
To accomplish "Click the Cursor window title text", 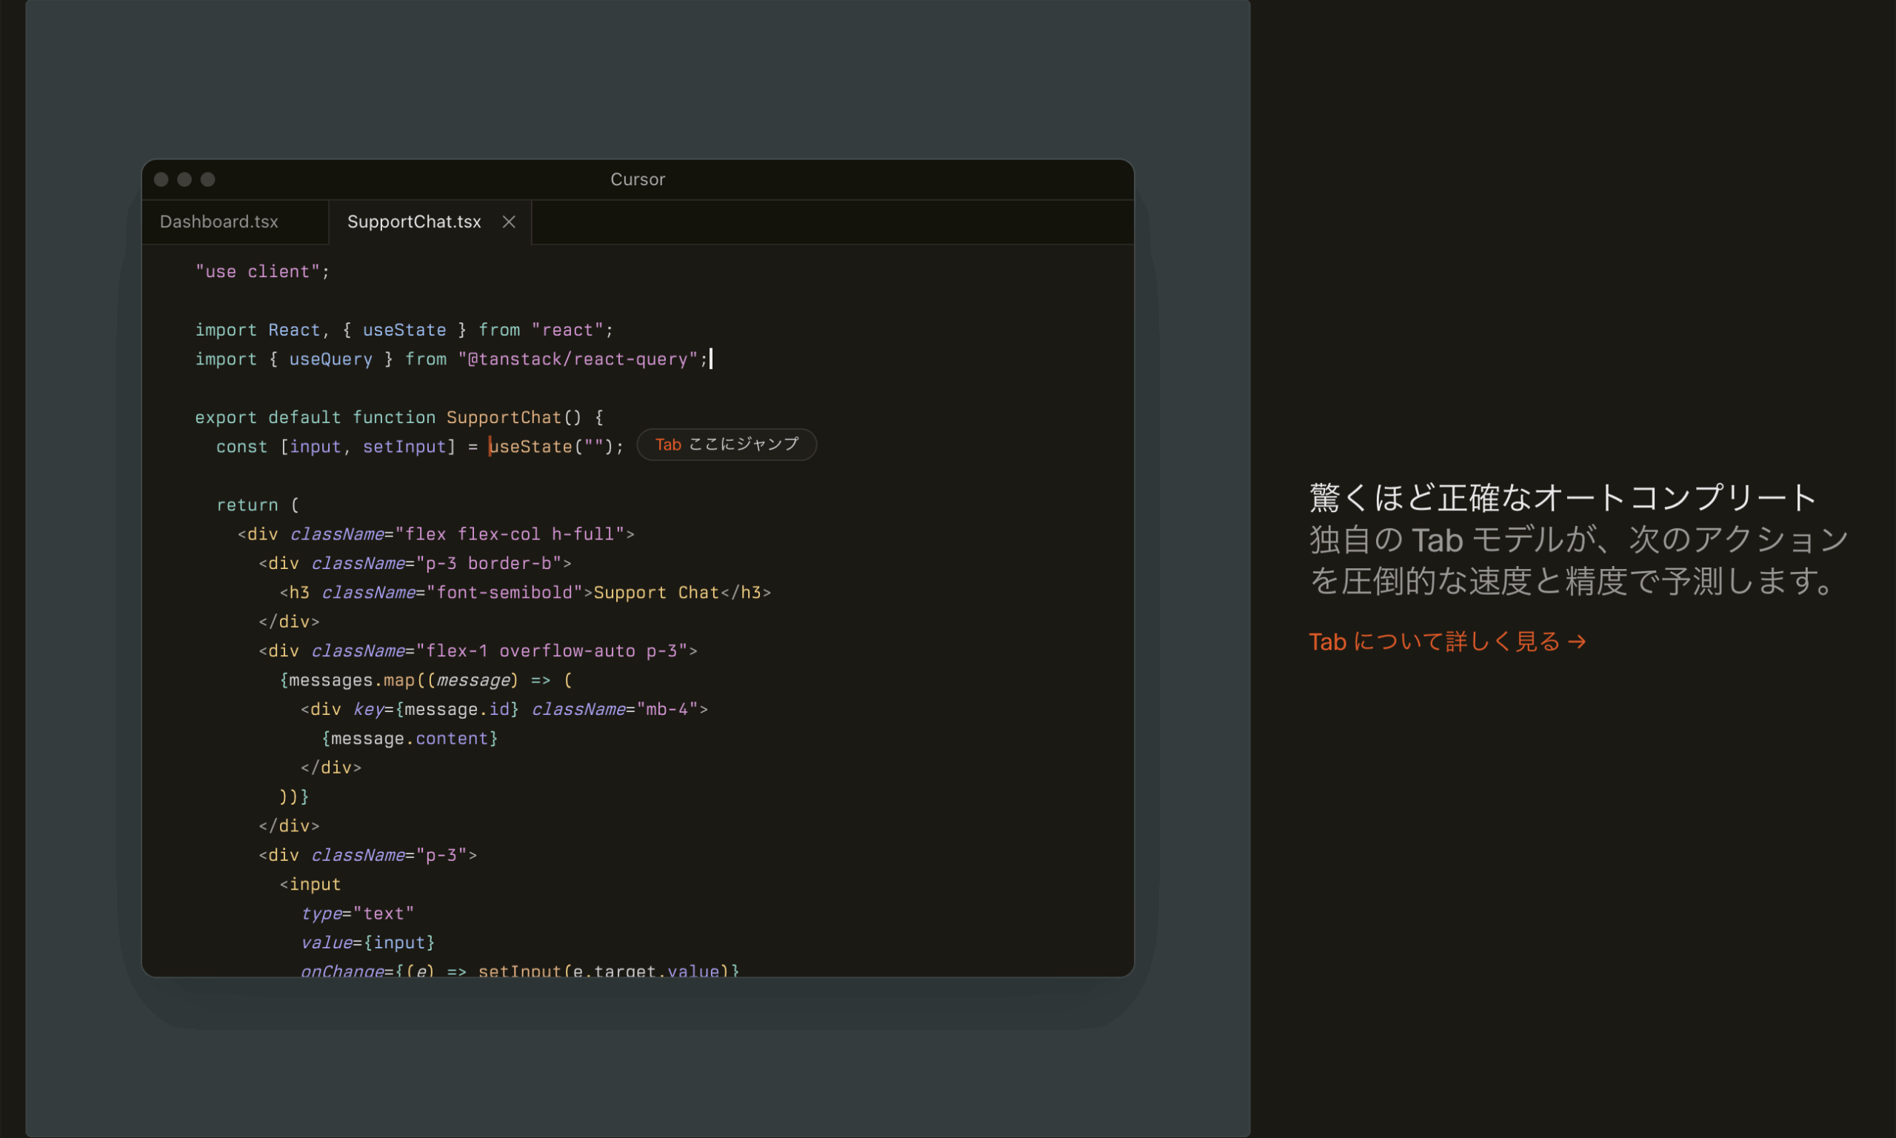I will coord(638,179).
